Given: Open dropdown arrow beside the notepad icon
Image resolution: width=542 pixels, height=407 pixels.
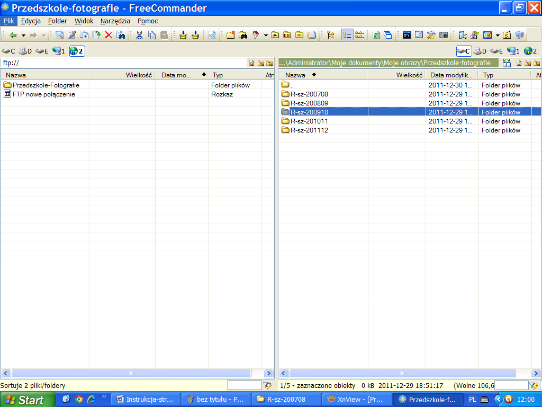Looking at the screenshot, I should pyautogui.click(x=498, y=36).
